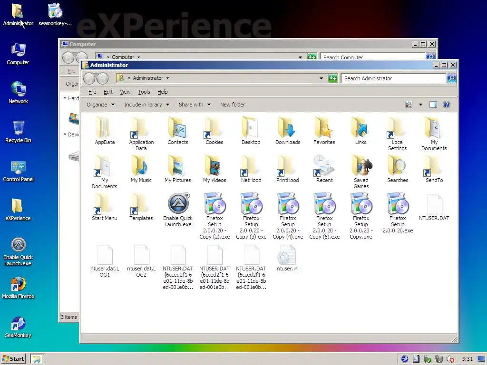This screenshot has height=365, width=487.
Task: Select Firefox Setup 2.0.0.20 - Copy (5).exe
Action: pyautogui.click(x=324, y=216)
